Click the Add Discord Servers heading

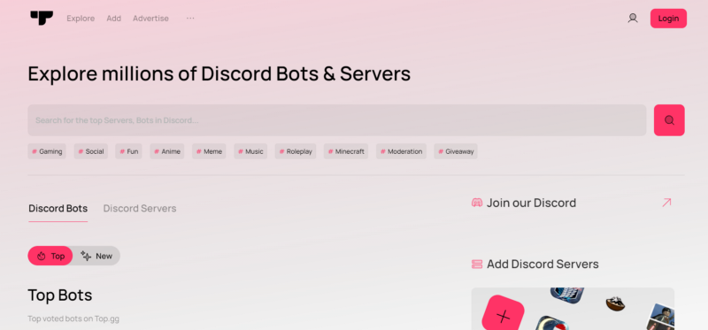[543, 265]
